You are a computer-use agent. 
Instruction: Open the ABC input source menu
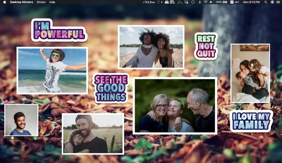[x=235, y=2]
